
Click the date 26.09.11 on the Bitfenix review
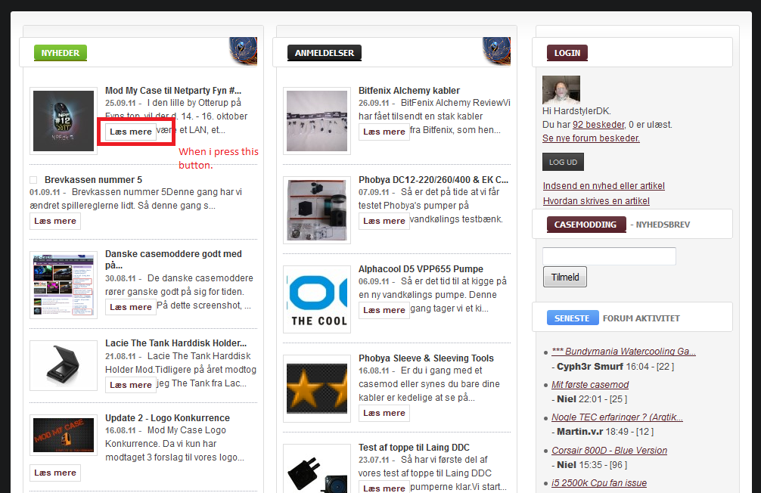[x=374, y=104]
